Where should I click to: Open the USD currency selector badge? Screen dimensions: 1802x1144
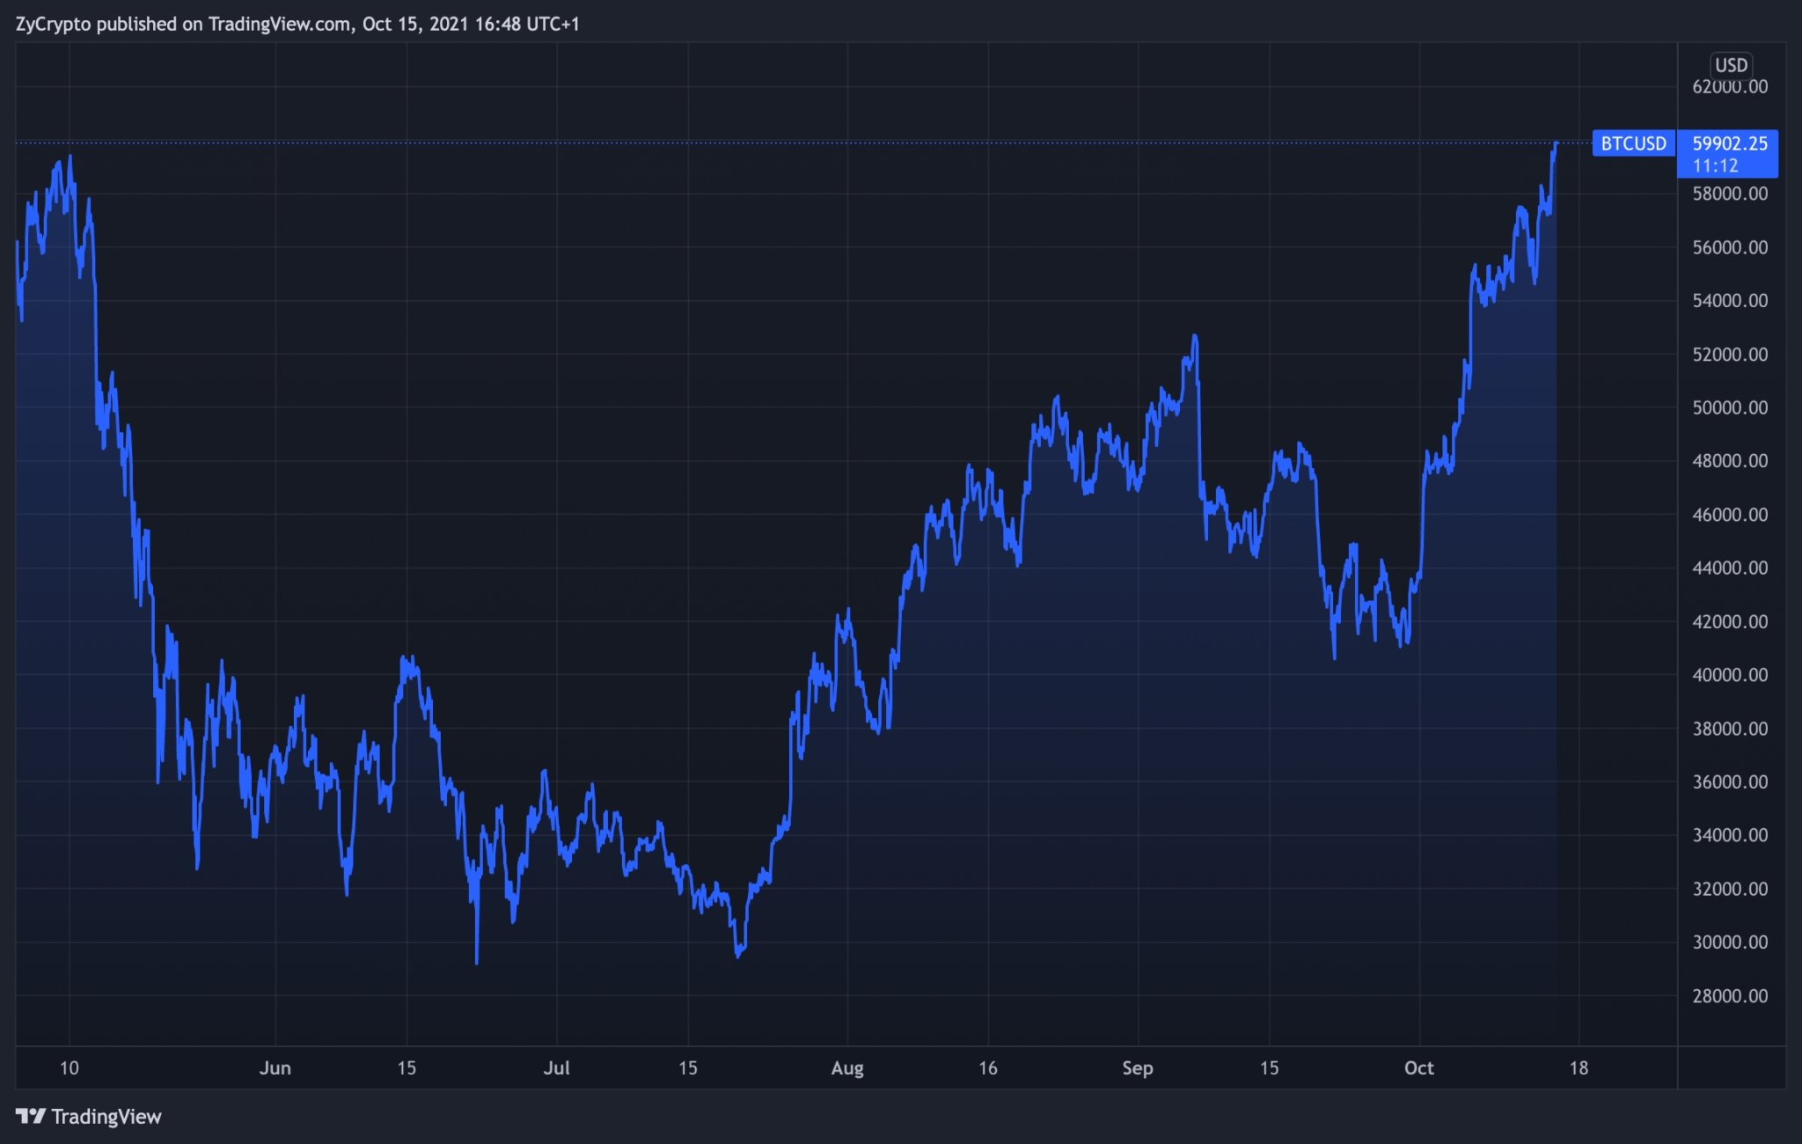coord(1731,65)
